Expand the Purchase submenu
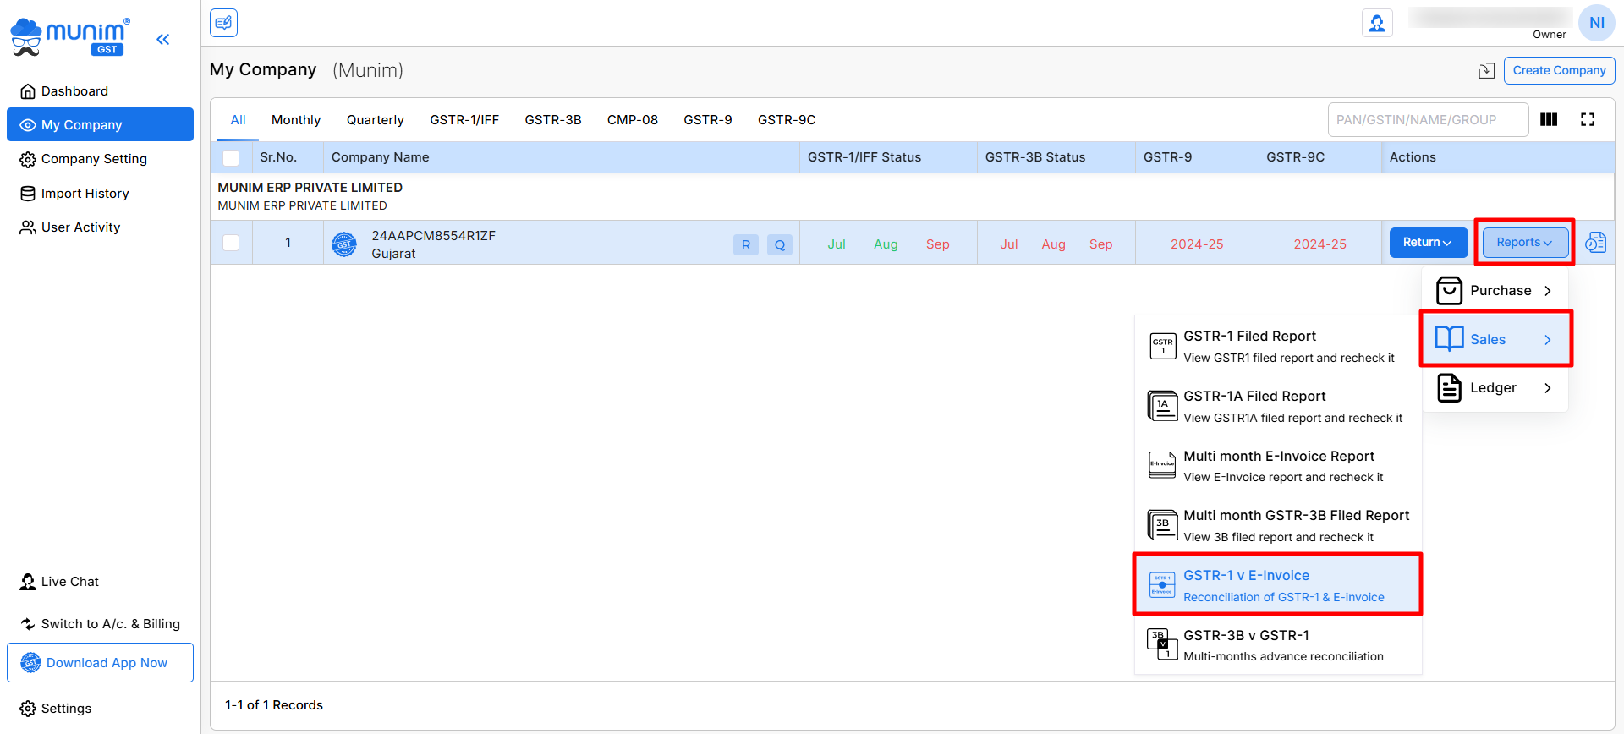The height and width of the screenshot is (734, 1624). (x=1495, y=290)
